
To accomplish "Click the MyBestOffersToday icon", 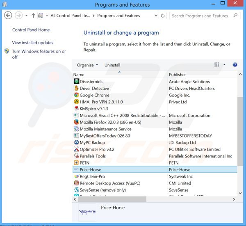I will pyautogui.click(x=76, y=135).
